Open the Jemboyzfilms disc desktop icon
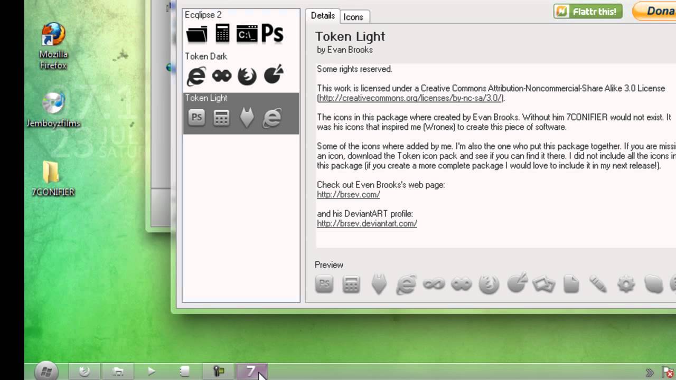 53,110
